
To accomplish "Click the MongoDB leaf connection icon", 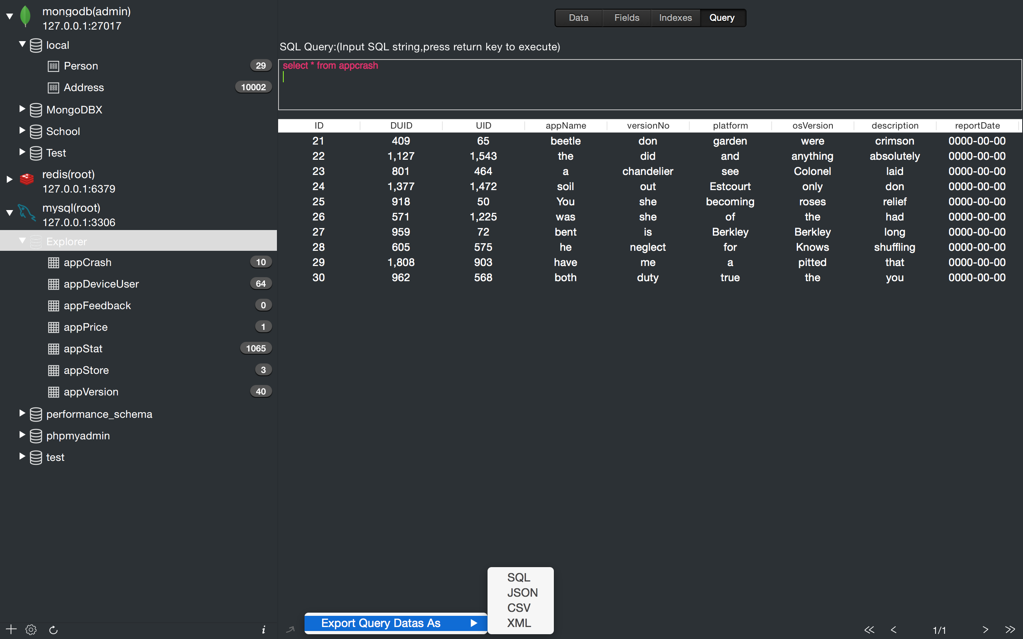I will pyautogui.click(x=25, y=17).
